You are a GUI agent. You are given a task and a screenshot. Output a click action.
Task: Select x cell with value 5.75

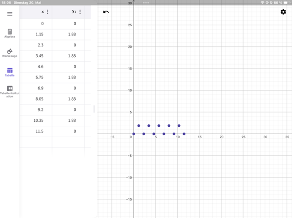point(36,77)
